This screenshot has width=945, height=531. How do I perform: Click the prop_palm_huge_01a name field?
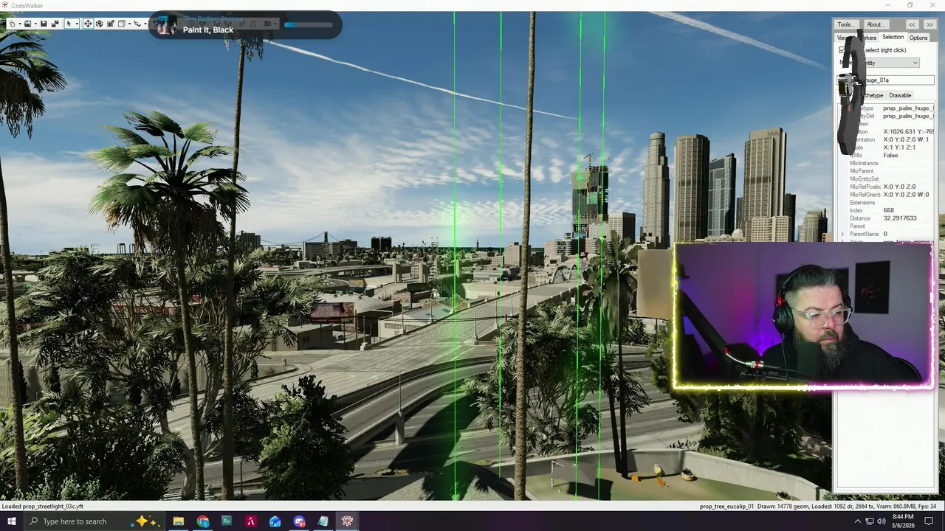pos(886,80)
